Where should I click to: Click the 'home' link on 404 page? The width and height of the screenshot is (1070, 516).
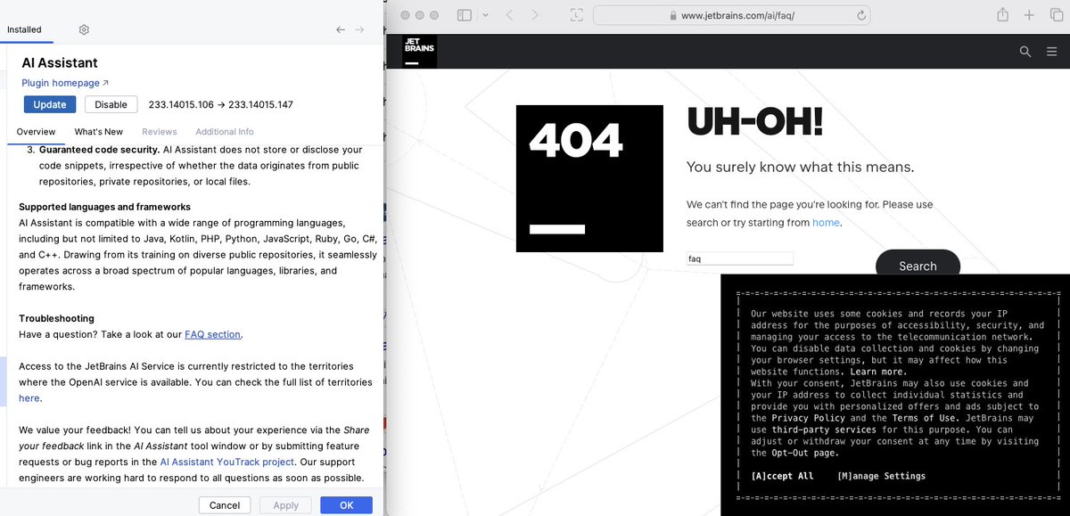pyautogui.click(x=826, y=223)
